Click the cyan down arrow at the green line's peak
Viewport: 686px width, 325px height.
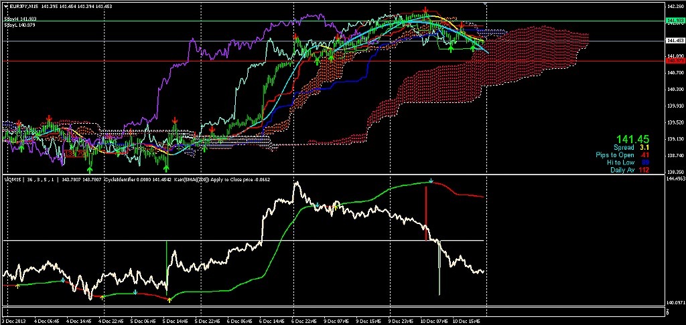coord(431,181)
